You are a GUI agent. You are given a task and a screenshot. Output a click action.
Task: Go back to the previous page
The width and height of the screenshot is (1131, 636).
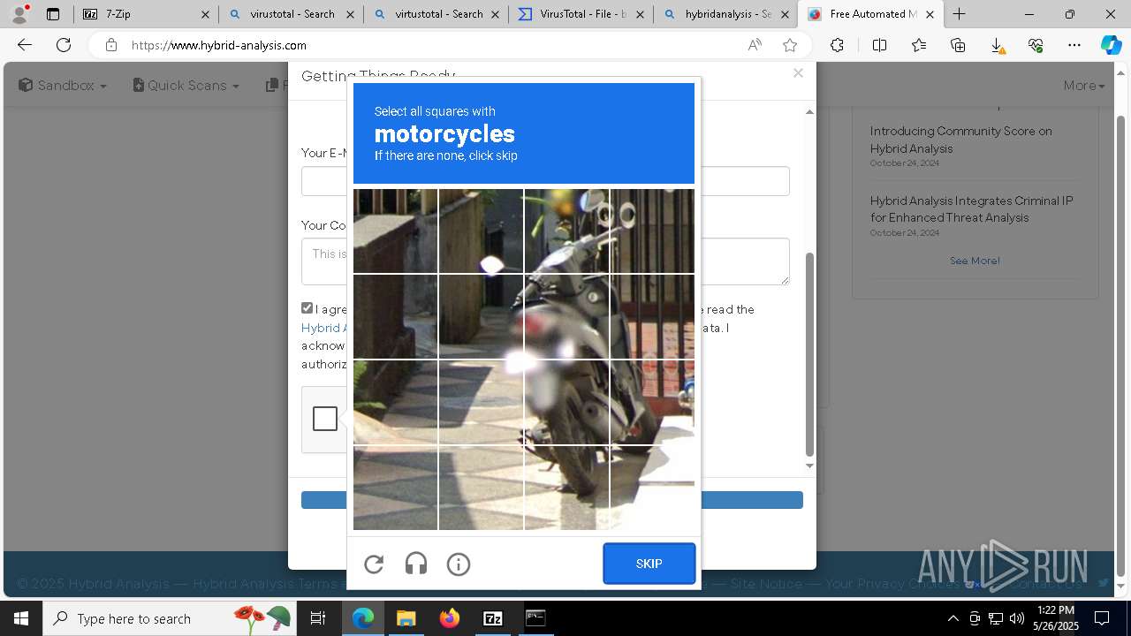coord(25,45)
